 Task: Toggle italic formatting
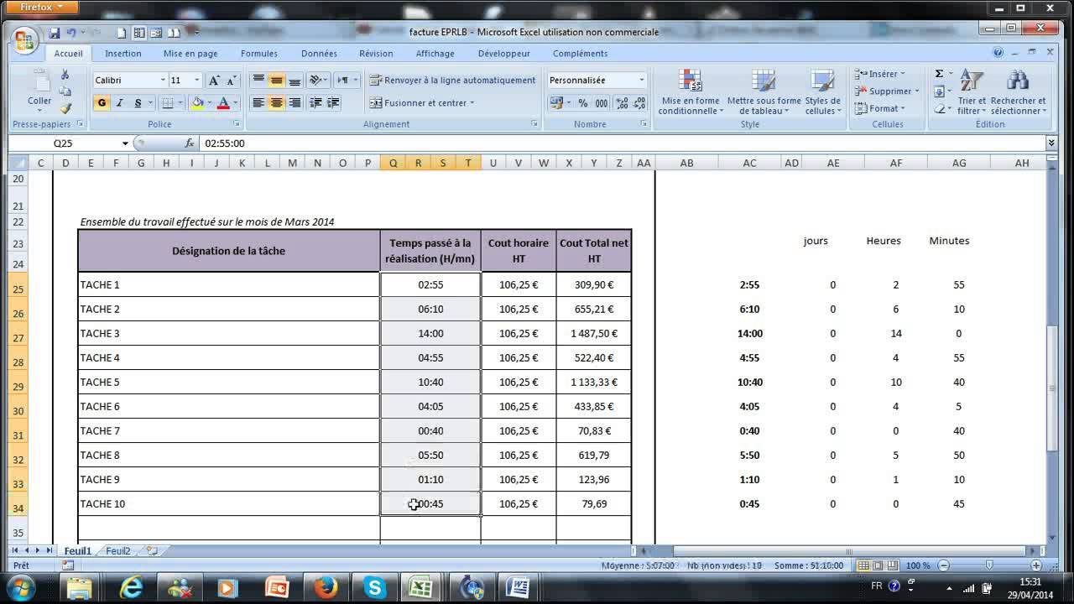[x=119, y=103]
